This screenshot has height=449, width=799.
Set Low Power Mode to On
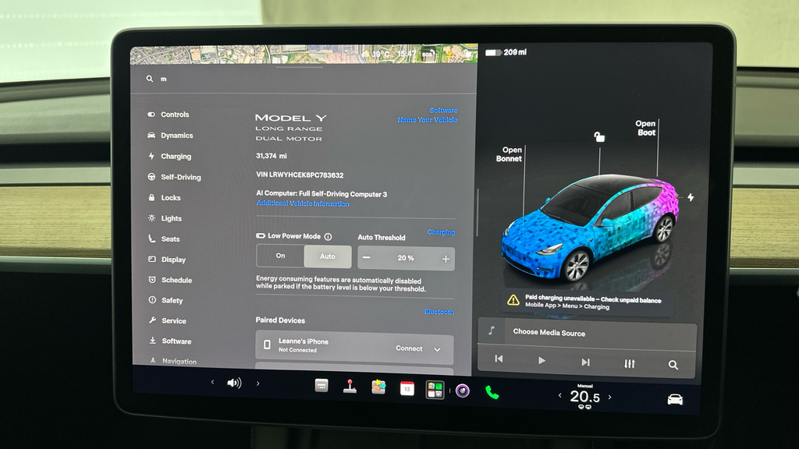[x=280, y=256]
